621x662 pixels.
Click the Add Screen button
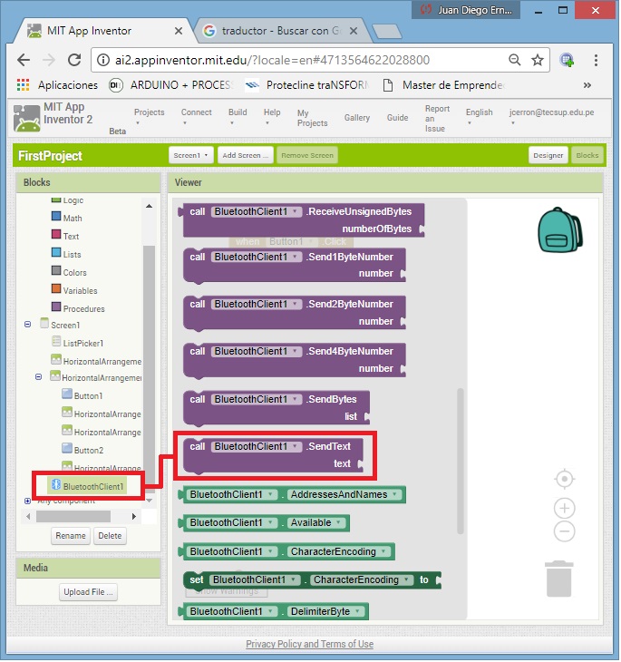(246, 155)
